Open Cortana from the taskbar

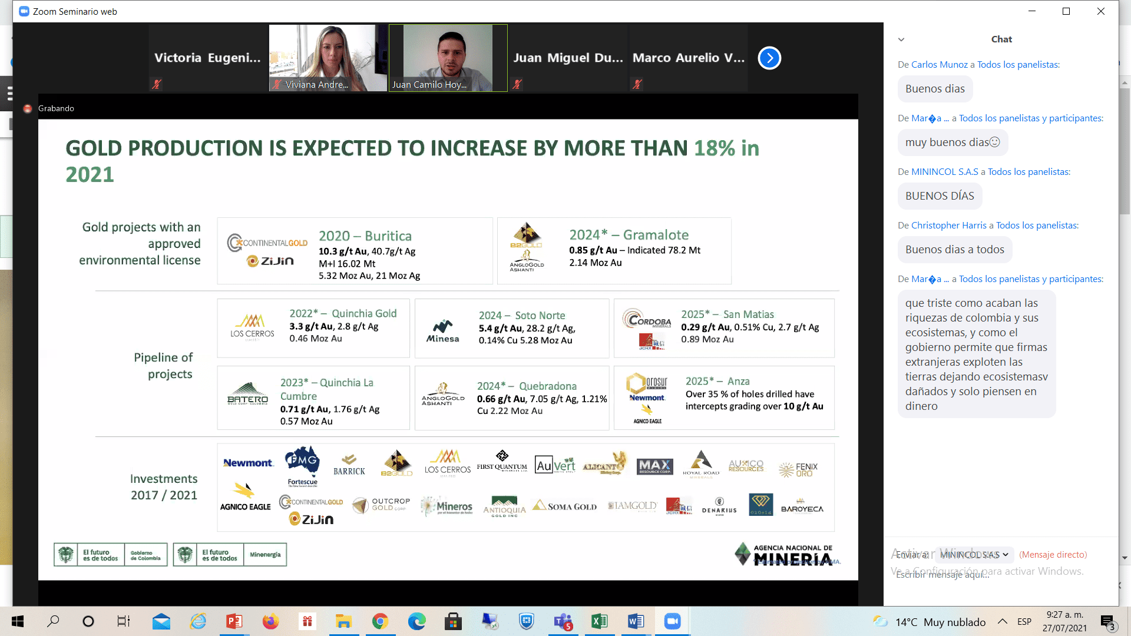88,621
